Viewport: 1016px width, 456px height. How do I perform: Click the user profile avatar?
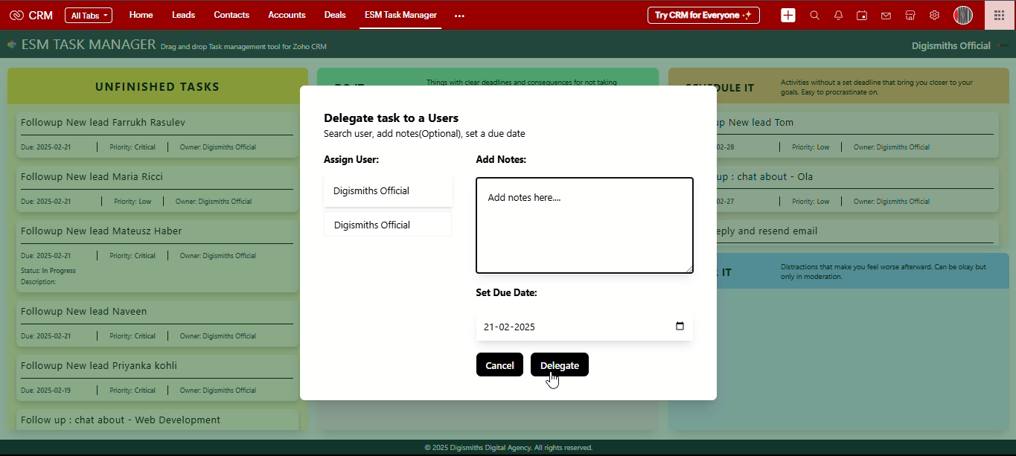point(963,15)
